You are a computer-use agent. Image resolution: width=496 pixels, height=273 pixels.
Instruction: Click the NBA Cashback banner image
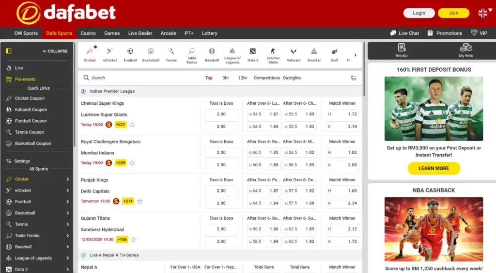434,229
